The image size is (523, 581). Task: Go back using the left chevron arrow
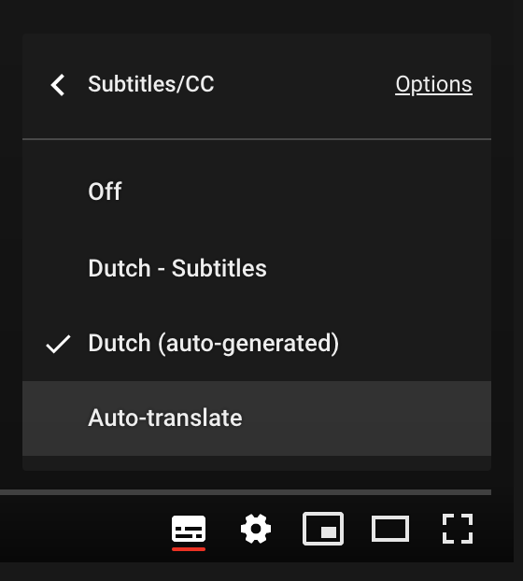[58, 85]
